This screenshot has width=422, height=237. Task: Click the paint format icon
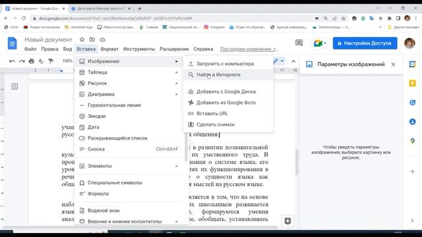pos(51,61)
